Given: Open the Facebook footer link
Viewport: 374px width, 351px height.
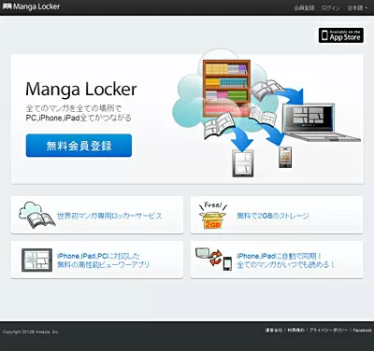Looking at the screenshot, I should (x=363, y=330).
